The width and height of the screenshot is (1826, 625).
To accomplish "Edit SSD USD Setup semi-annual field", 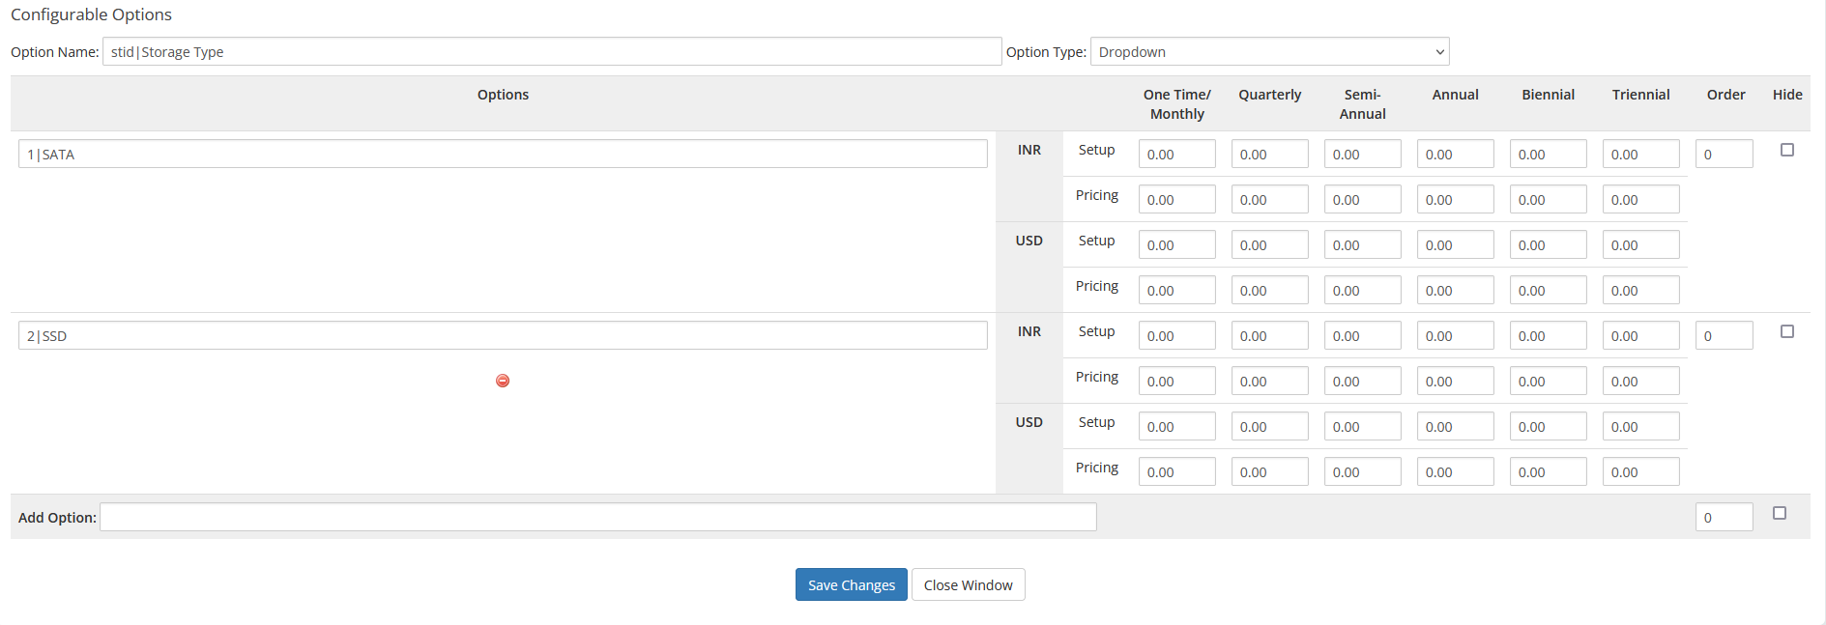I will coord(1362,426).
